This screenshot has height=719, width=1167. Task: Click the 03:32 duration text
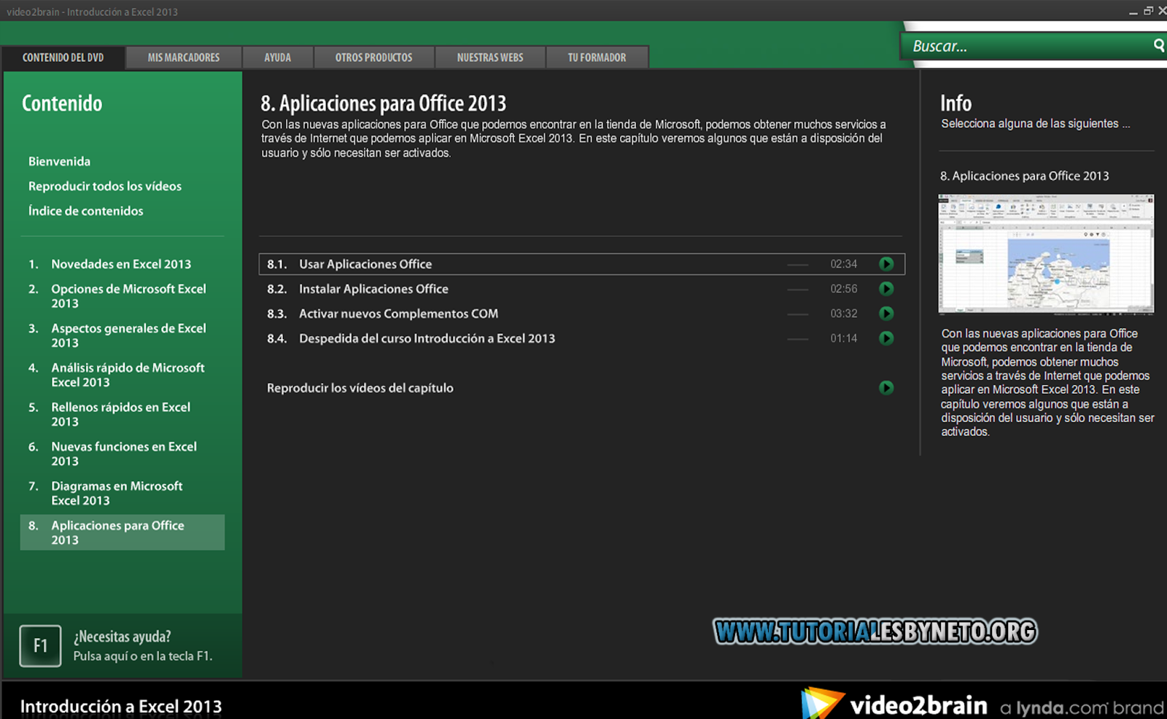coord(844,314)
